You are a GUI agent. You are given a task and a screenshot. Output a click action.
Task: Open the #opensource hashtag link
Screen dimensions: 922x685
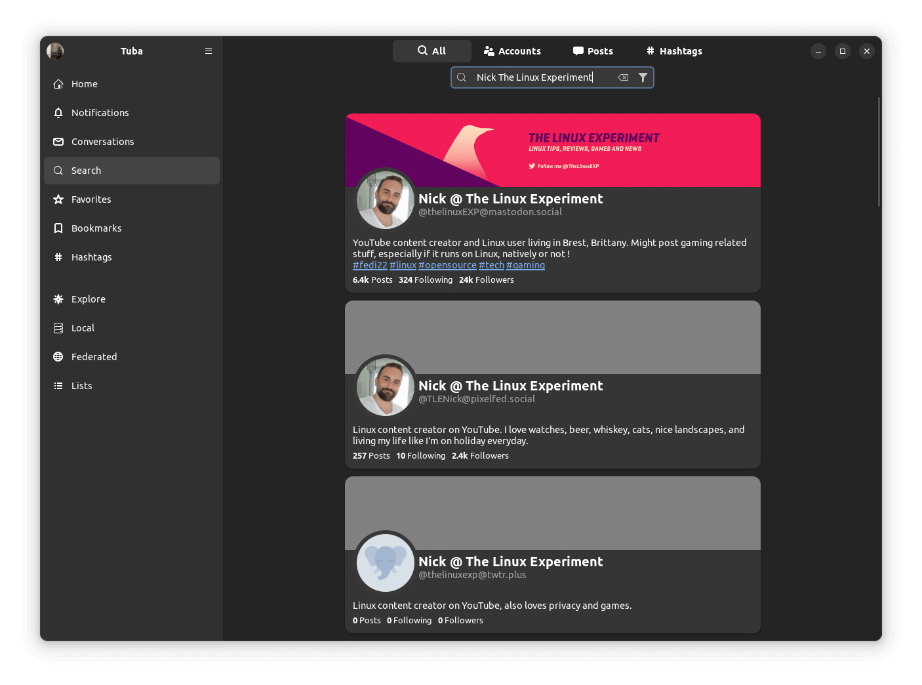click(x=447, y=264)
